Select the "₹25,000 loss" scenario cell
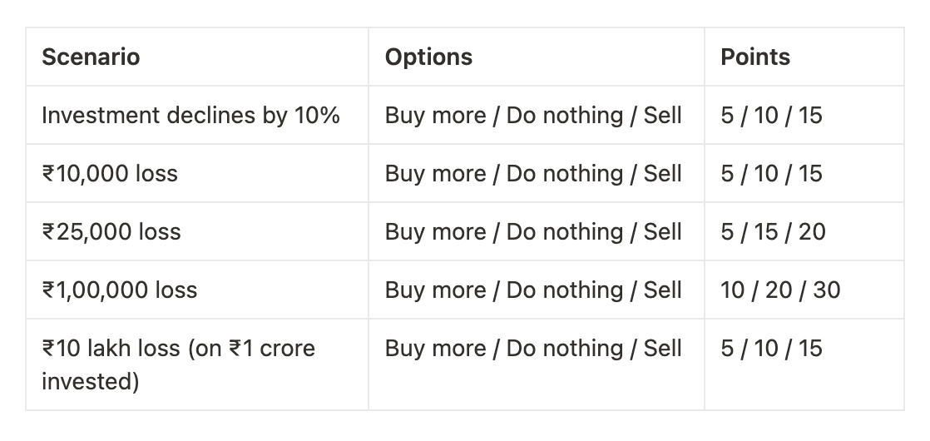Image resolution: width=930 pixels, height=441 pixels. 111,231
